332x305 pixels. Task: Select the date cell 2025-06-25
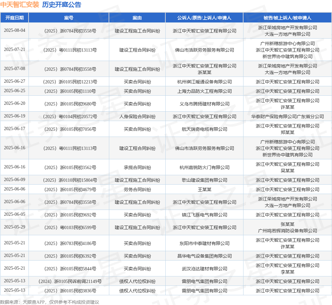[x=14, y=91]
